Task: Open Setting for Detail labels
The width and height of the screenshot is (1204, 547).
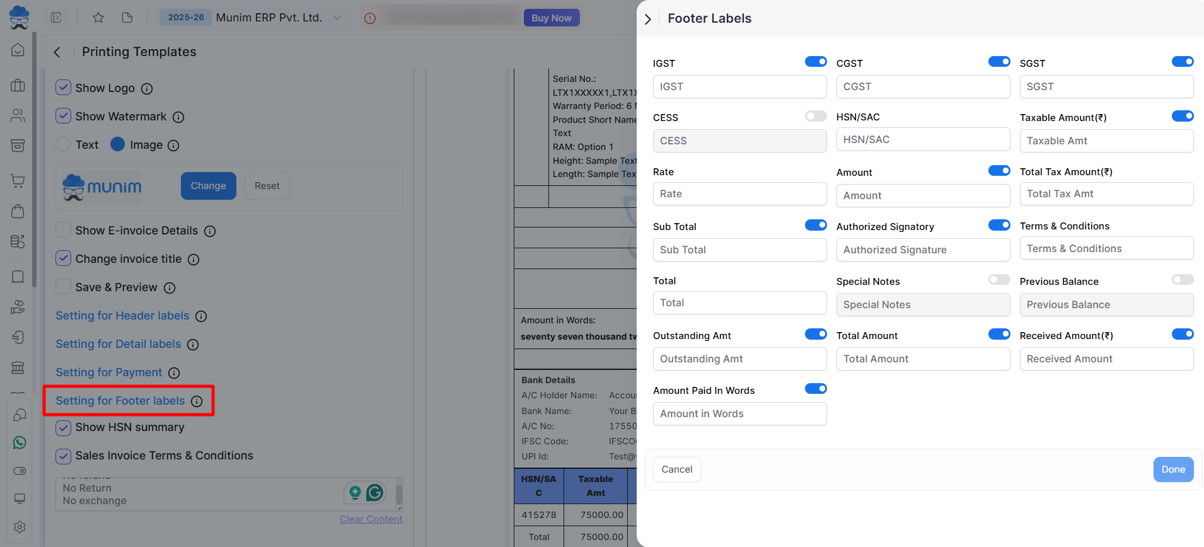Action: point(118,344)
